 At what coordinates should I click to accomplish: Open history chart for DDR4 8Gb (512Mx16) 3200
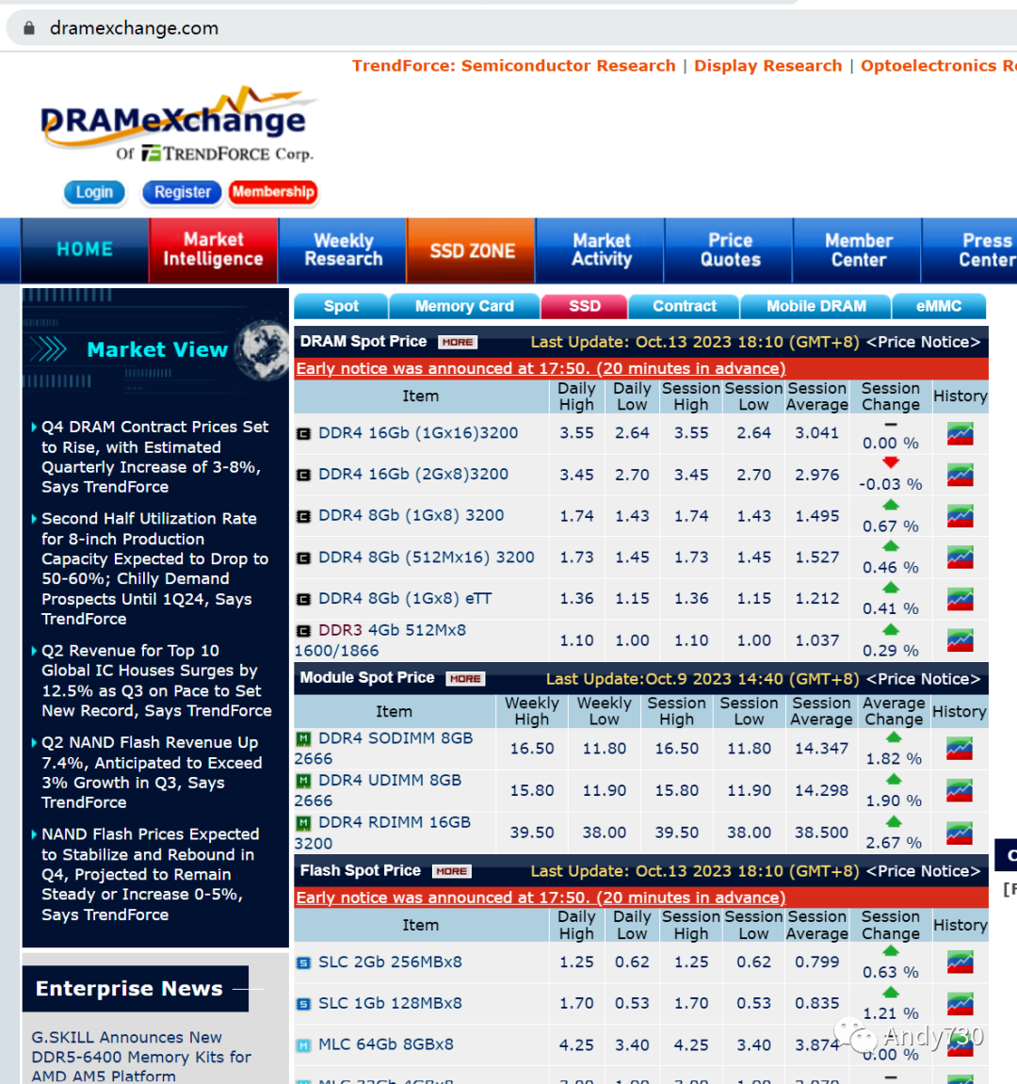(960, 558)
